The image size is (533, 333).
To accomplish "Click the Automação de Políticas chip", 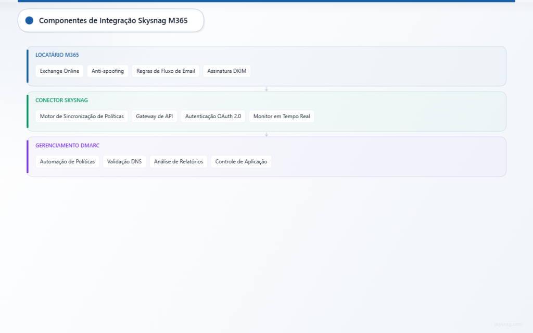I will pos(67,161).
